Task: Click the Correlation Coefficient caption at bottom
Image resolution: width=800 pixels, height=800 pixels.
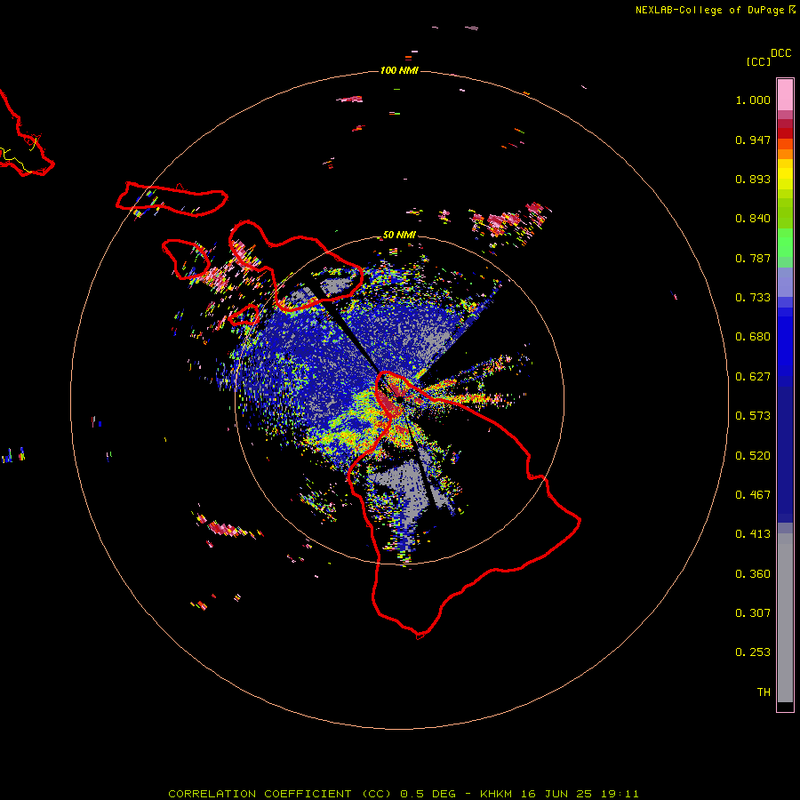Action: [x=403, y=794]
